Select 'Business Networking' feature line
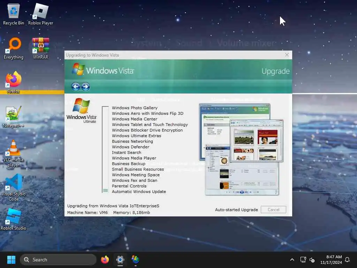This screenshot has width=357, height=268. (x=132, y=141)
